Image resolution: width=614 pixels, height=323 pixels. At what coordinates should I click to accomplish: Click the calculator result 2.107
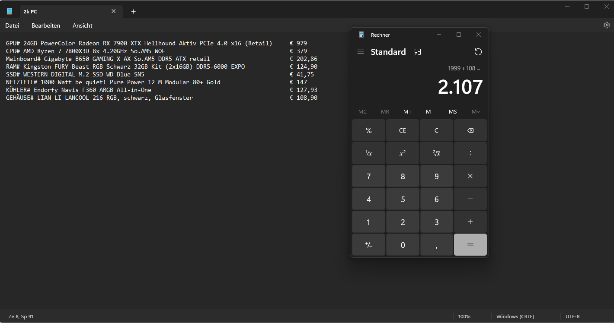point(460,87)
